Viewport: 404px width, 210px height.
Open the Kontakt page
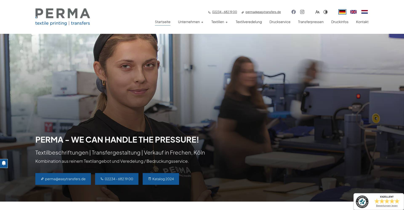click(x=362, y=22)
